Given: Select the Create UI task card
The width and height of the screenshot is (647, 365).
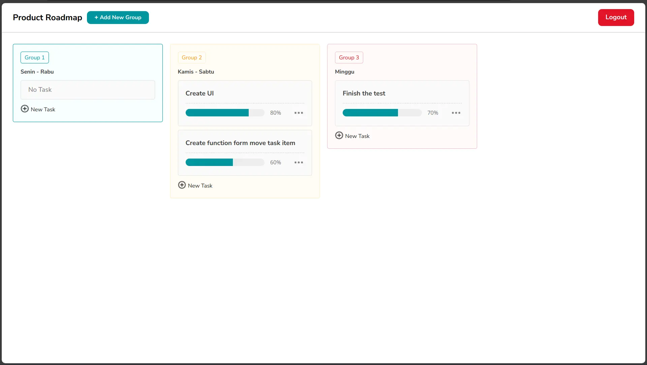Looking at the screenshot, I should point(245,103).
